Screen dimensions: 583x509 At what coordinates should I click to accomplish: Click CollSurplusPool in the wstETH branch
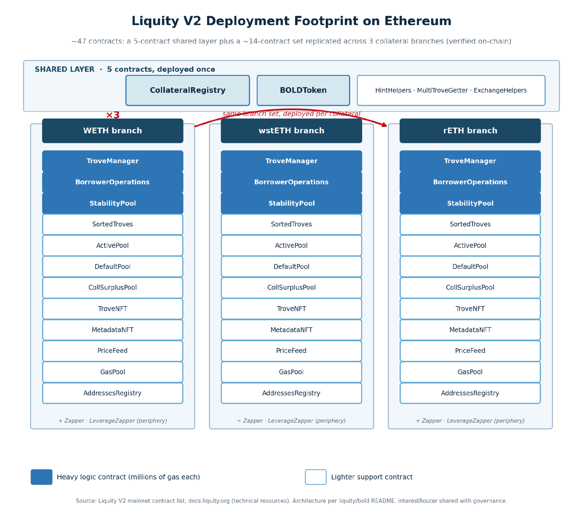click(291, 288)
